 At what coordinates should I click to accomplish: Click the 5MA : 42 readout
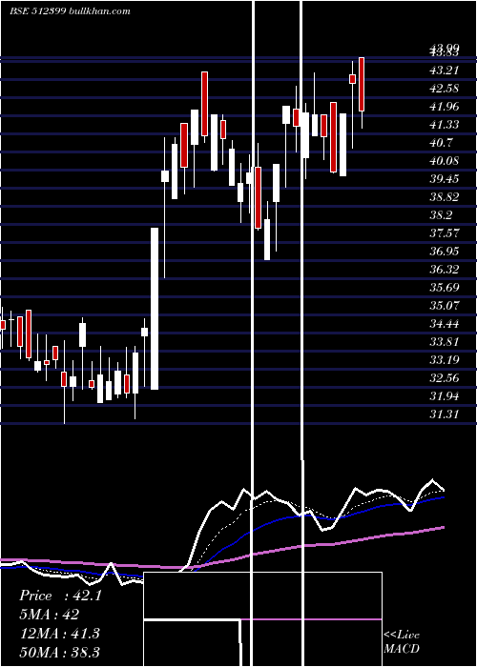50,615
